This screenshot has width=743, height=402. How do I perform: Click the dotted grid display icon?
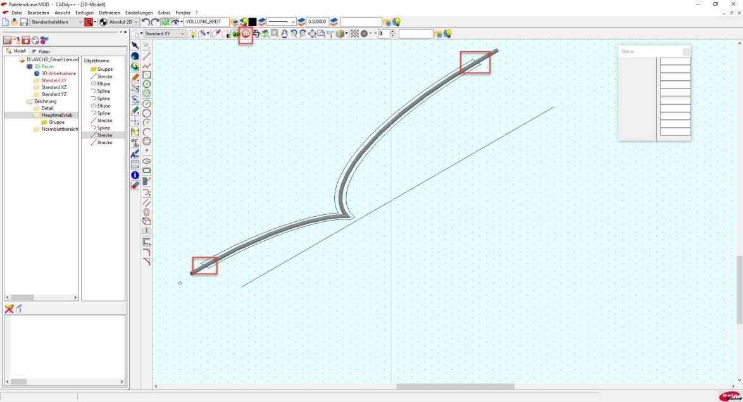(354, 33)
